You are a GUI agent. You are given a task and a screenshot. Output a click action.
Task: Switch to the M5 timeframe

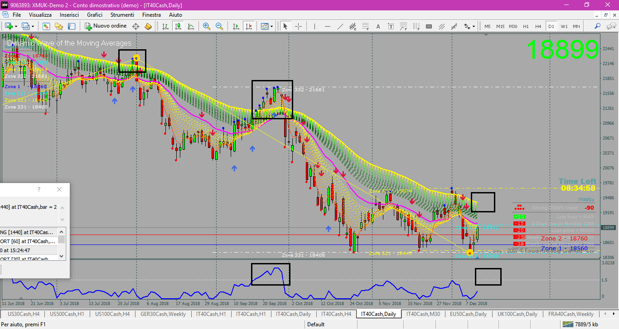click(488, 26)
